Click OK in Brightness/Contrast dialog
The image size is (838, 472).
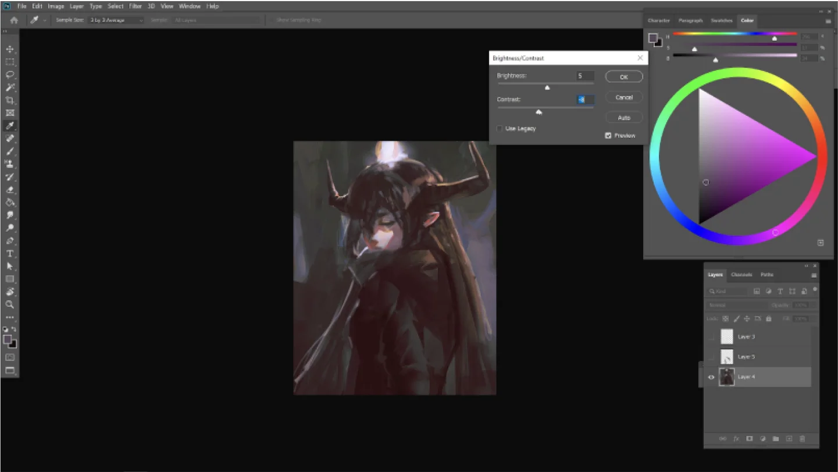[624, 77]
